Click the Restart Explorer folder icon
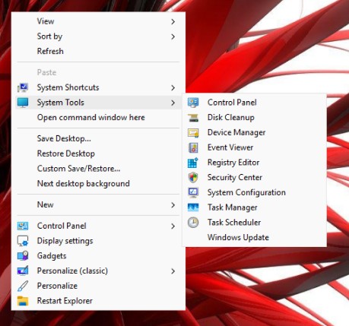349x326 pixels. click(23, 301)
